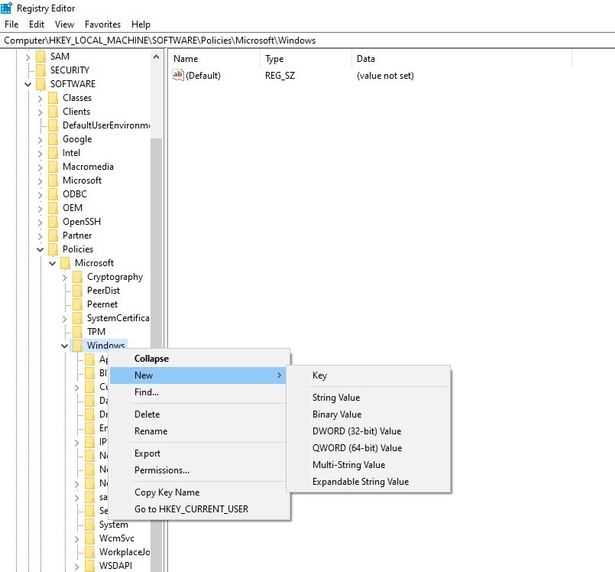
Task: Choose String Value in New submenu
Action: tap(369, 398)
